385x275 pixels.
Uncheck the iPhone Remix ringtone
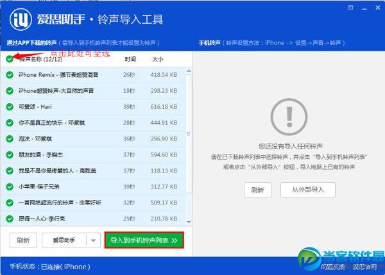click(10, 75)
